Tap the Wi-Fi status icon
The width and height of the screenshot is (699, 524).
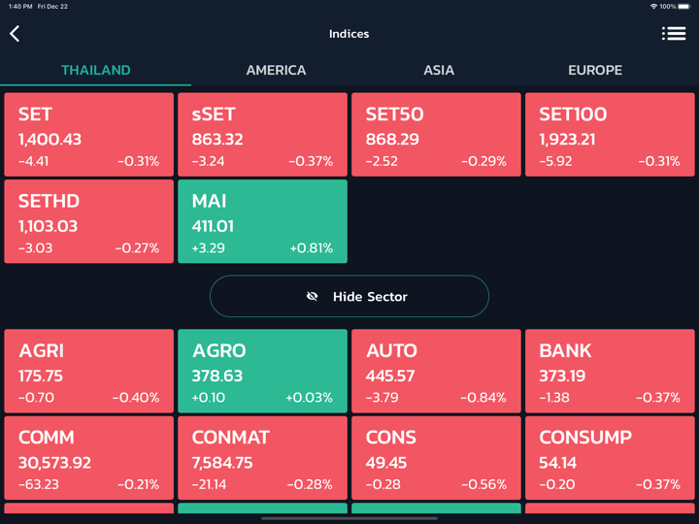click(653, 7)
